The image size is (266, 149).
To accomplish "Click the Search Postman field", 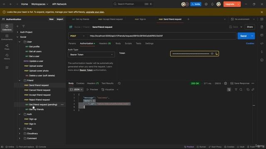I will click(133, 4).
